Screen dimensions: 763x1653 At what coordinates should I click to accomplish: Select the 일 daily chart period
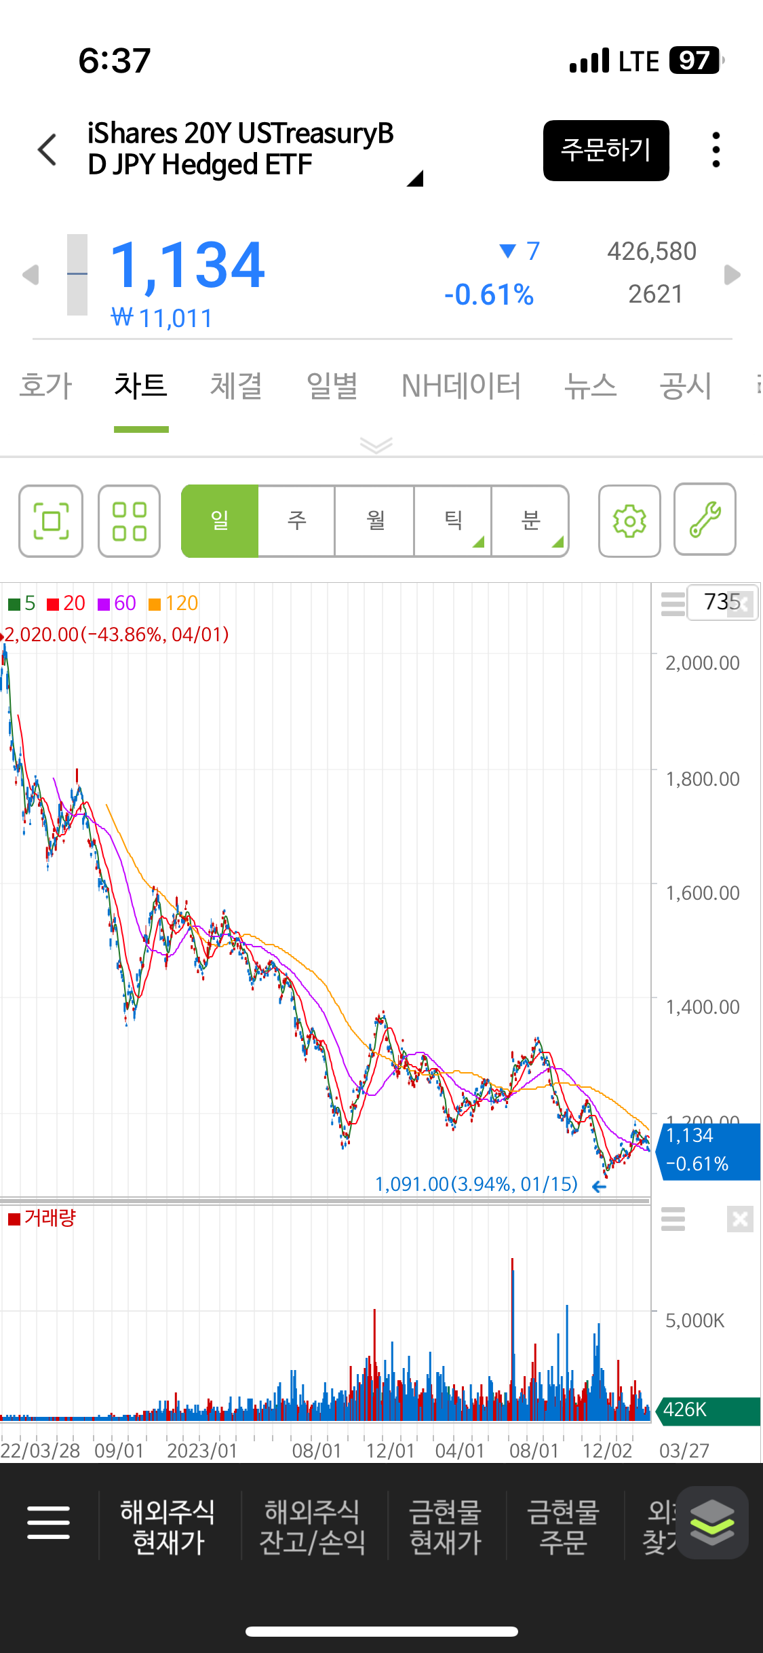click(x=220, y=521)
